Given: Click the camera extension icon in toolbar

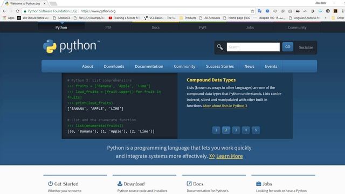Looking at the screenshot, I should click(x=290, y=11).
